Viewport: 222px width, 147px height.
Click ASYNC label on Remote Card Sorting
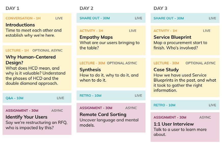tap(131, 108)
